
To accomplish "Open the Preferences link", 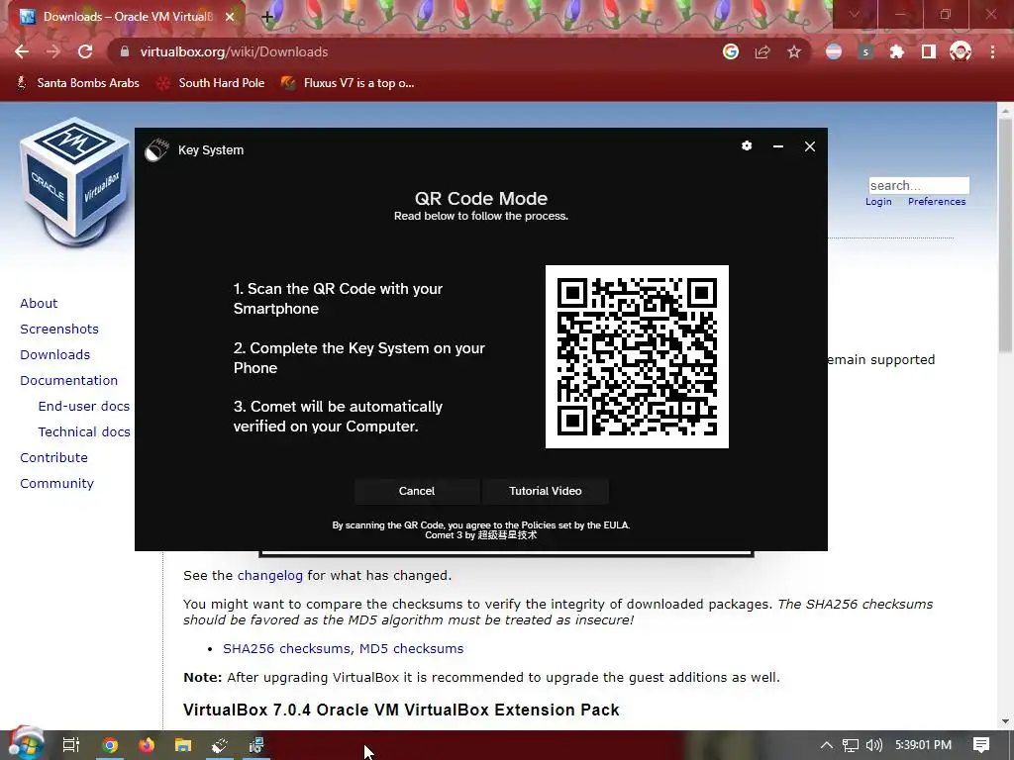I will (x=937, y=202).
